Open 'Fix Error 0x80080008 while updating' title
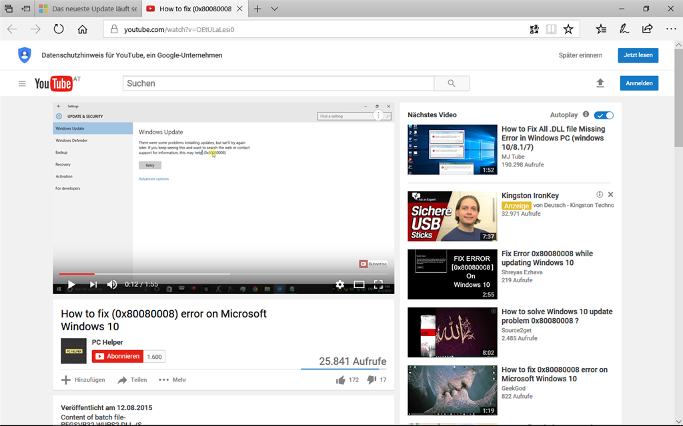 pos(547,258)
